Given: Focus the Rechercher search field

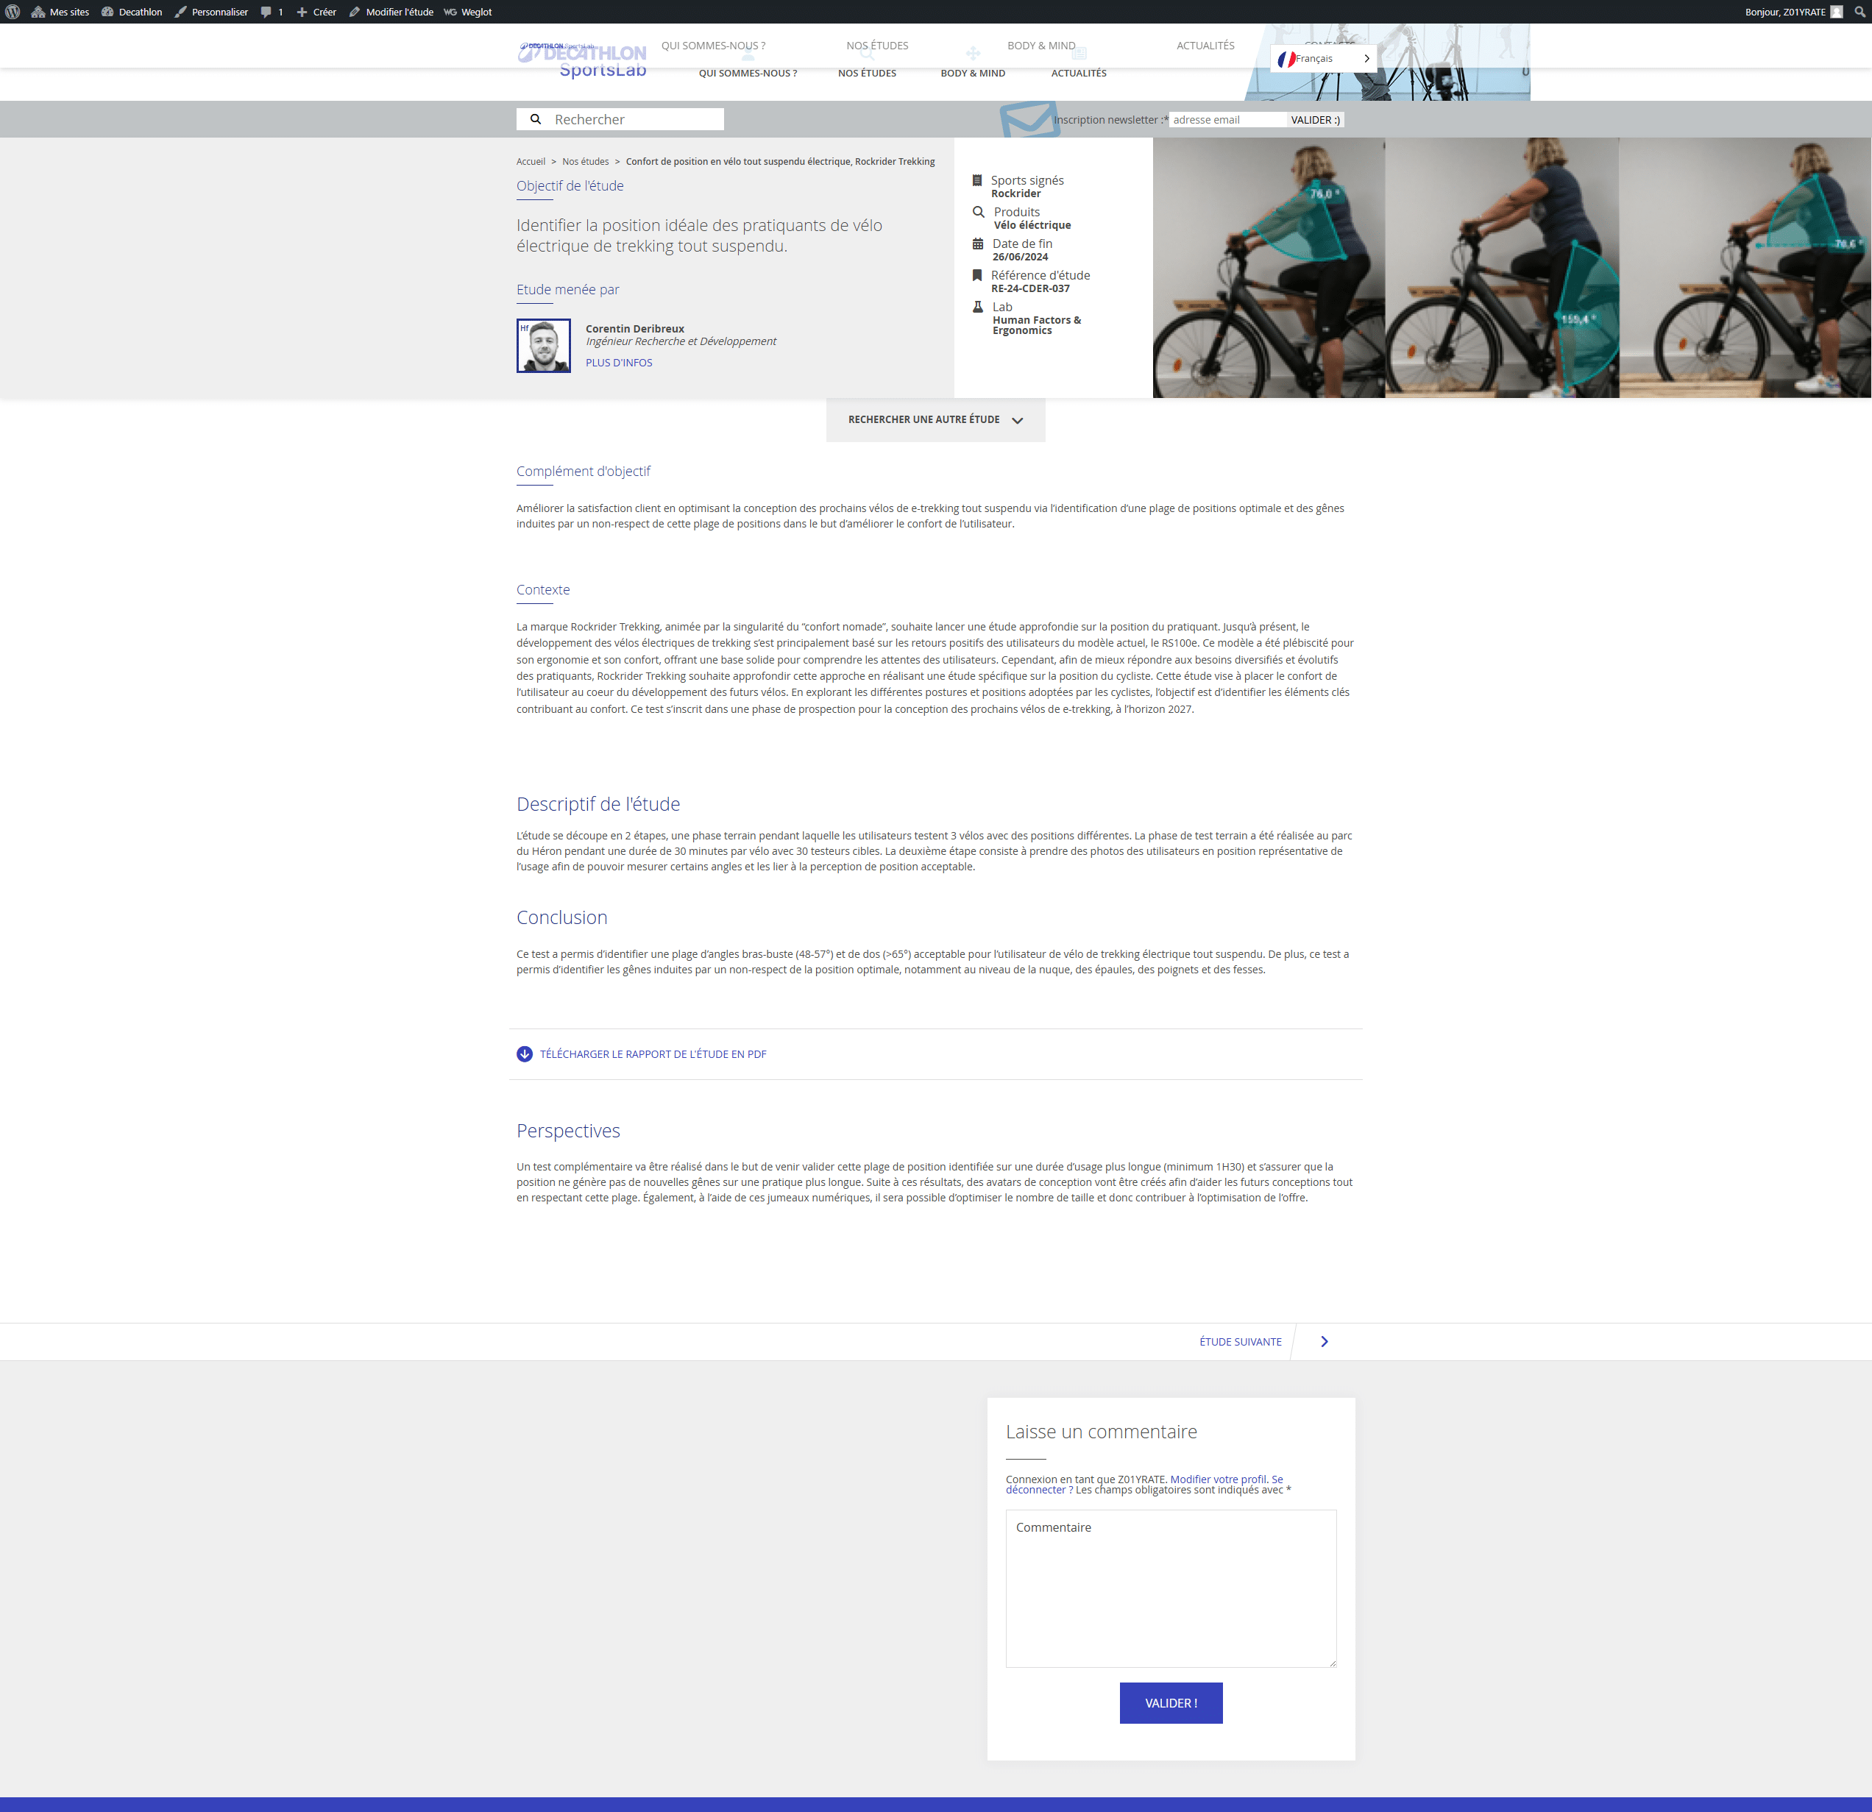Looking at the screenshot, I should click(620, 119).
